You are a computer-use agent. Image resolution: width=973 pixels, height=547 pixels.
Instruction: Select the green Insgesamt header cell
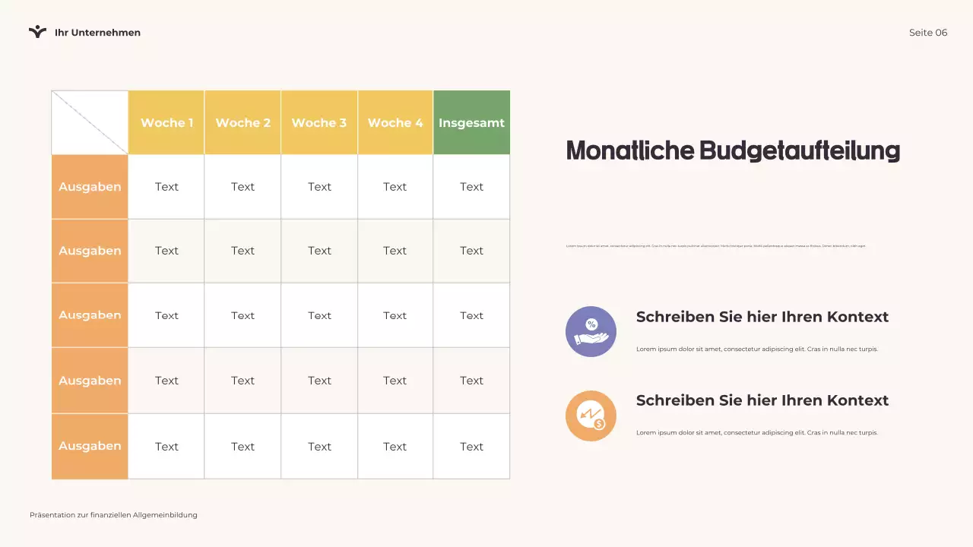(x=471, y=122)
